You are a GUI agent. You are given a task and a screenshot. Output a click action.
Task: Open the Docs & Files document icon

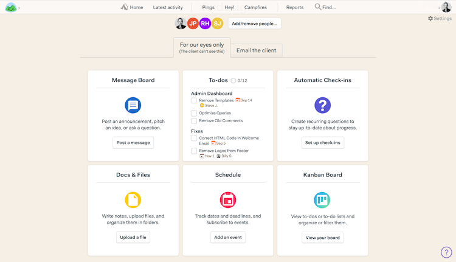[x=133, y=199]
